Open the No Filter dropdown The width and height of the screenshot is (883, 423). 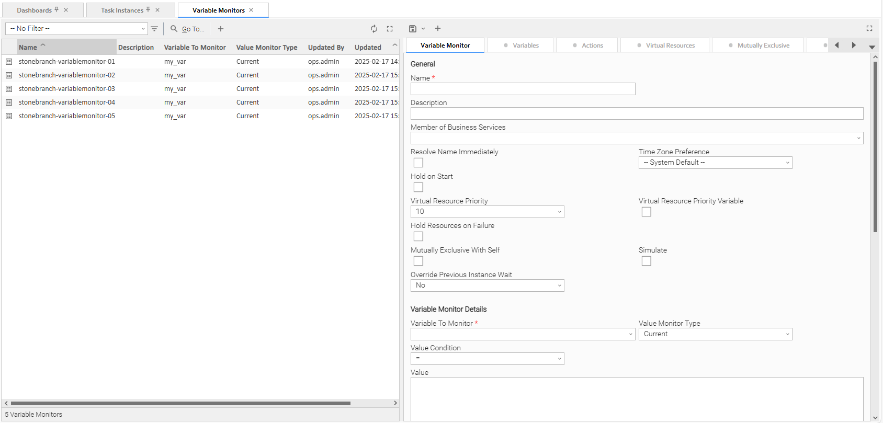[x=76, y=29]
